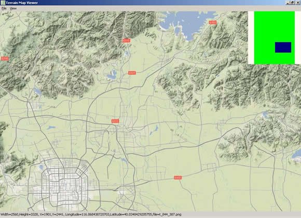Image resolution: width=301 pixels, height=218 pixels.
Task: Close the Terrain Map Viewer window
Action: coord(297,3)
